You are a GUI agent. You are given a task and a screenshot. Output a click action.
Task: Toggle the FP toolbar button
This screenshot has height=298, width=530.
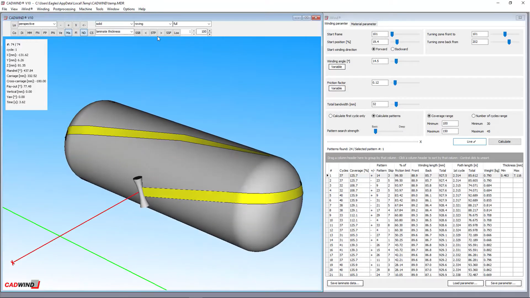pyautogui.click(x=45, y=33)
